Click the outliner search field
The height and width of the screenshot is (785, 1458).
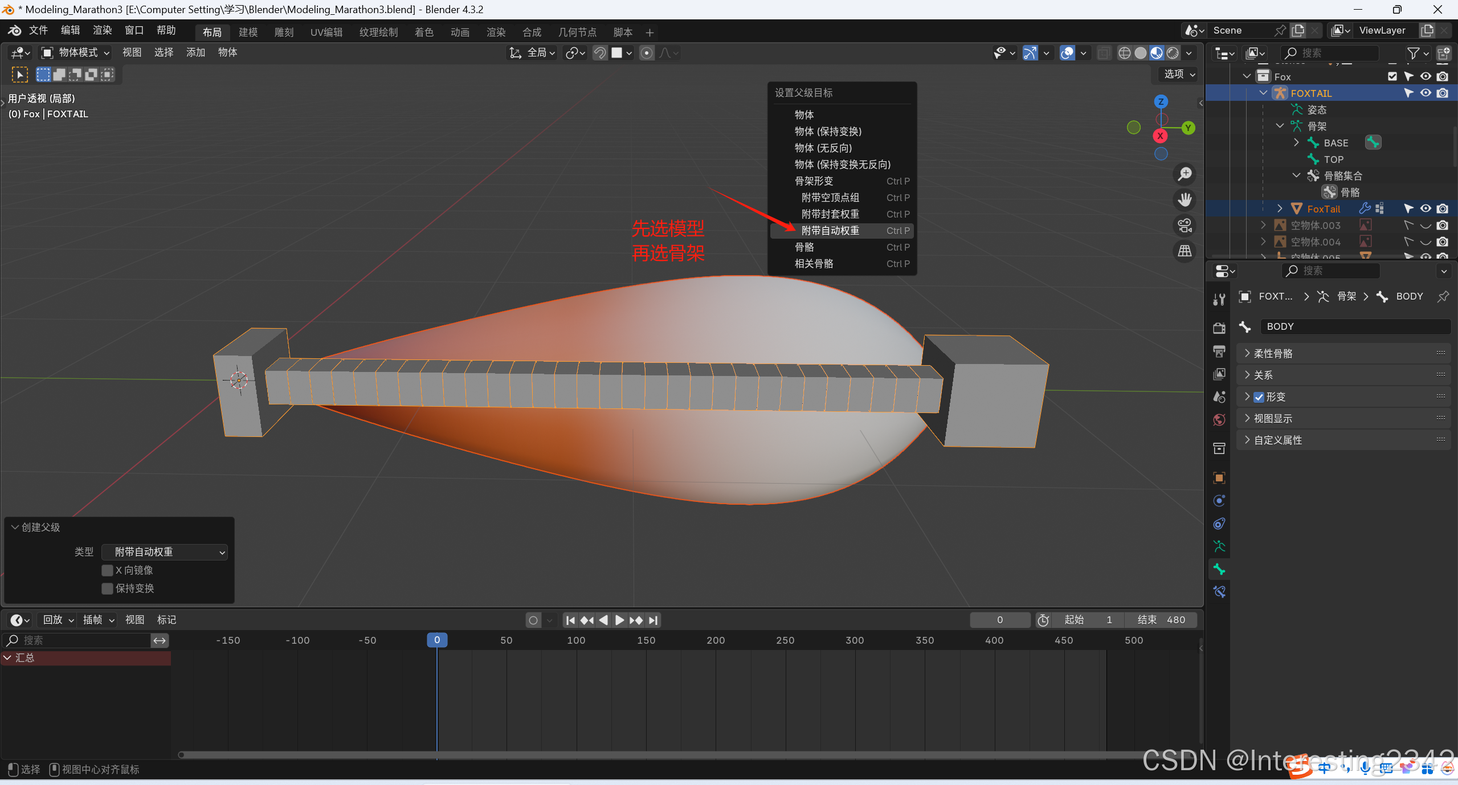[1331, 53]
